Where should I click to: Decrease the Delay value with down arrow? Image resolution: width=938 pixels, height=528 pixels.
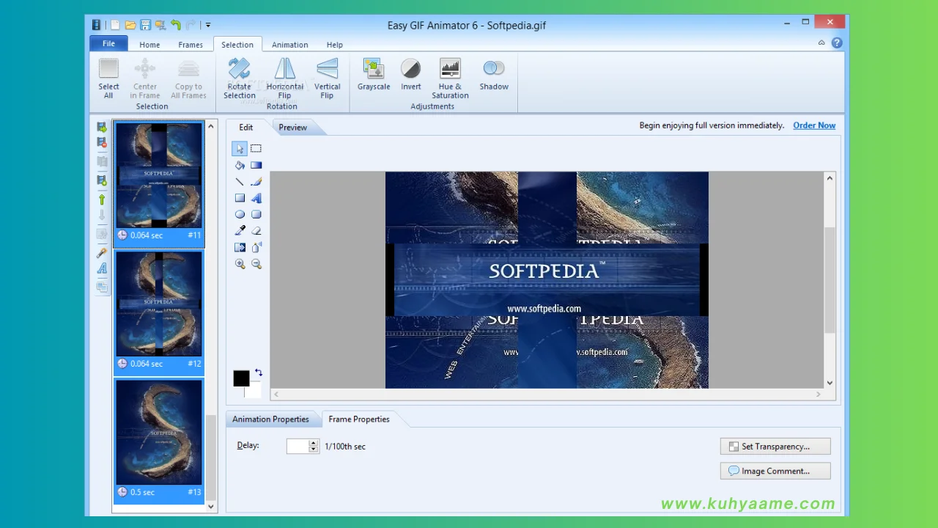coord(314,449)
